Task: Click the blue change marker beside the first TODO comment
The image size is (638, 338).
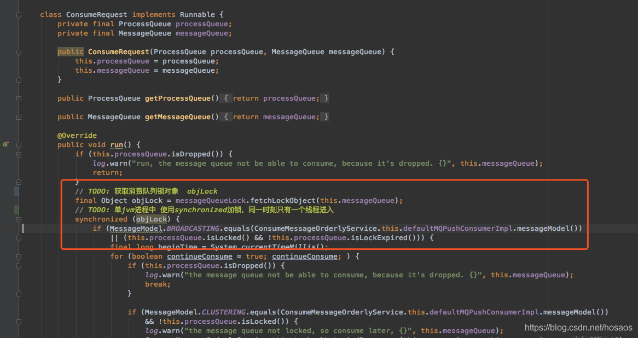Action: pos(16,191)
